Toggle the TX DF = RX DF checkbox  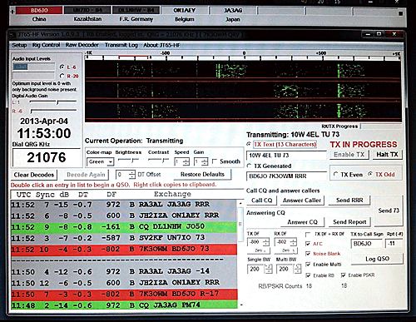(307, 235)
